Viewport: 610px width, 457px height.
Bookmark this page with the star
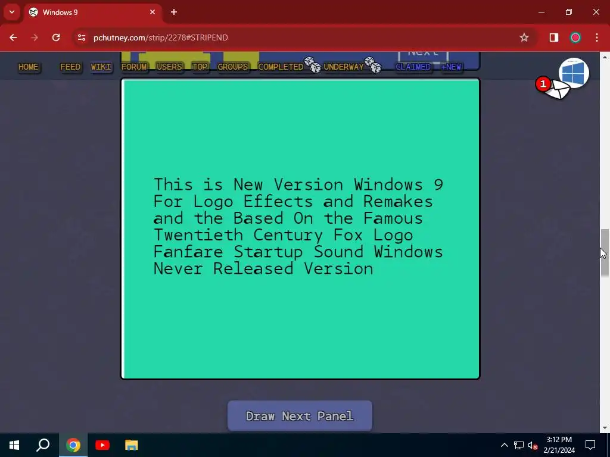click(x=524, y=37)
